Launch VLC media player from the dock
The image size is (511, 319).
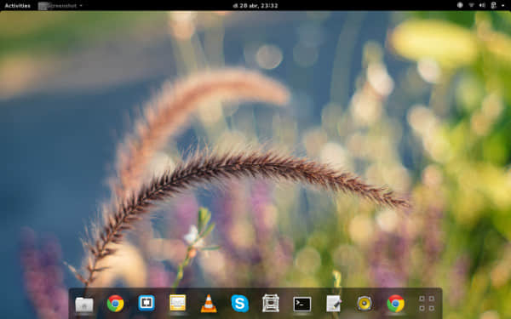[x=209, y=304]
